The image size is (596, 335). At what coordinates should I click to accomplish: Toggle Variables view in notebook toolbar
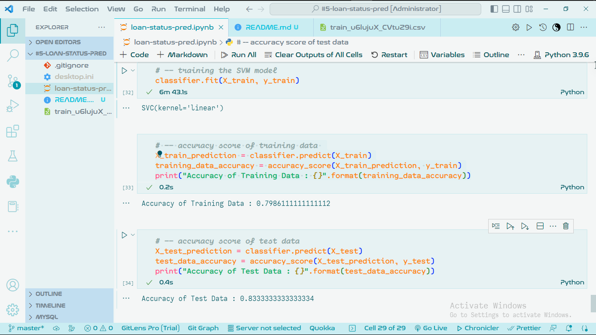point(442,55)
